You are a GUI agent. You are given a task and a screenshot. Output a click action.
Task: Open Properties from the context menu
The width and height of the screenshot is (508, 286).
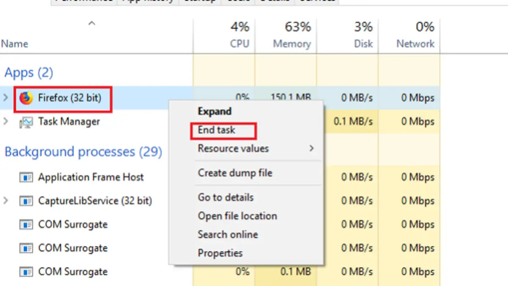click(x=220, y=253)
